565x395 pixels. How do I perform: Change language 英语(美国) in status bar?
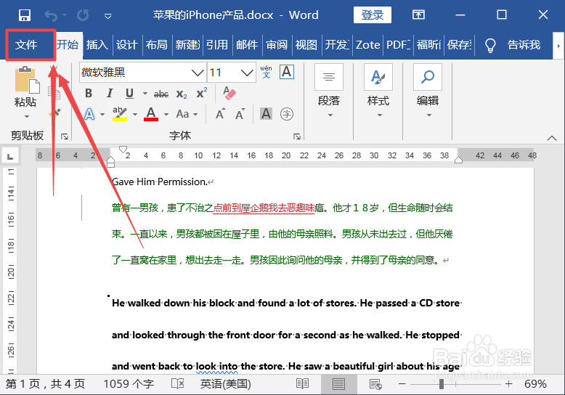(x=226, y=384)
